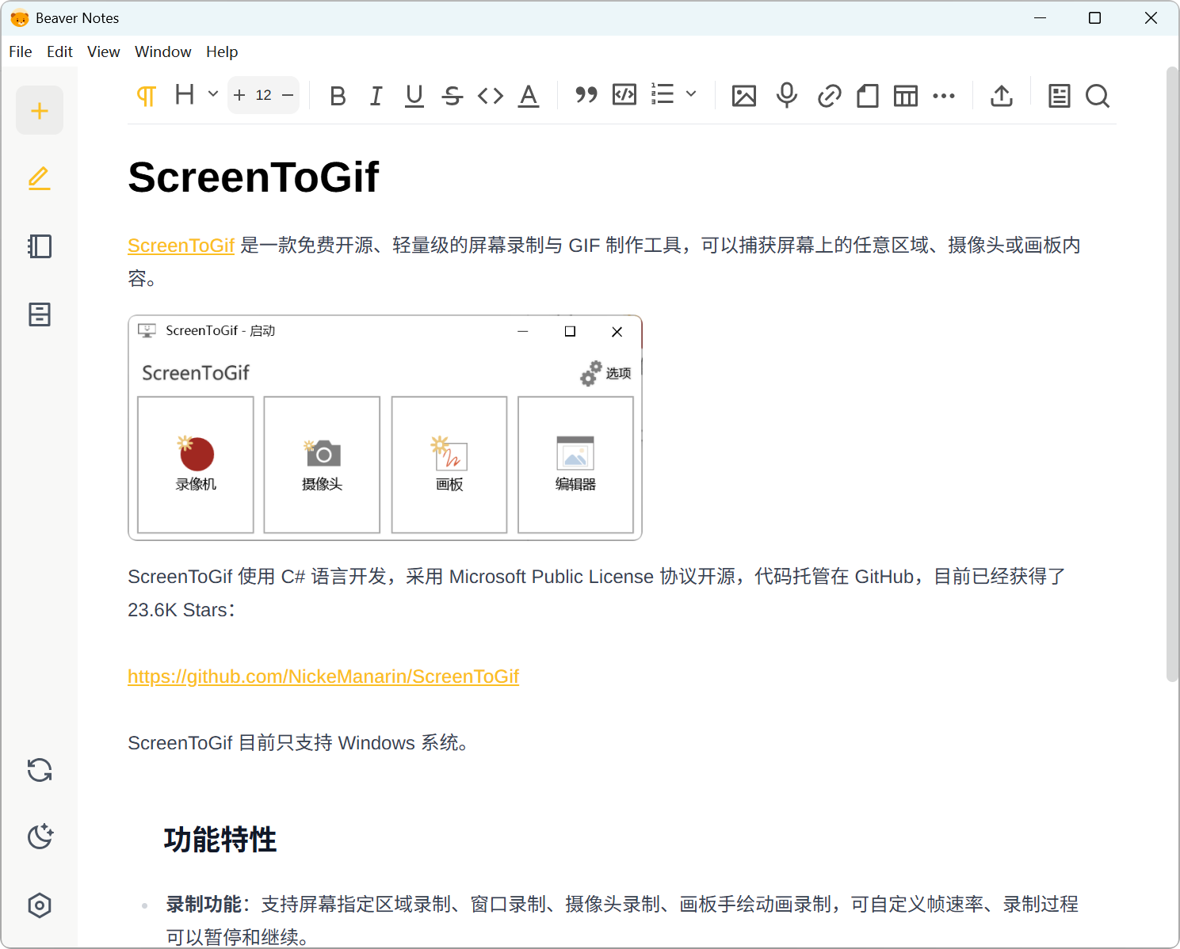This screenshot has height=949, width=1180.
Task: Click the vertical scrollbar thumb
Action: click(x=1173, y=374)
